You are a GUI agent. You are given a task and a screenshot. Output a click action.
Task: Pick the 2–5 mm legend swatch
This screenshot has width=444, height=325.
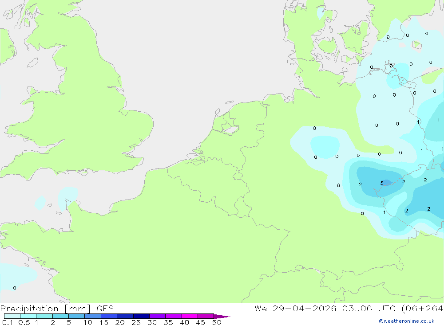point(60,316)
